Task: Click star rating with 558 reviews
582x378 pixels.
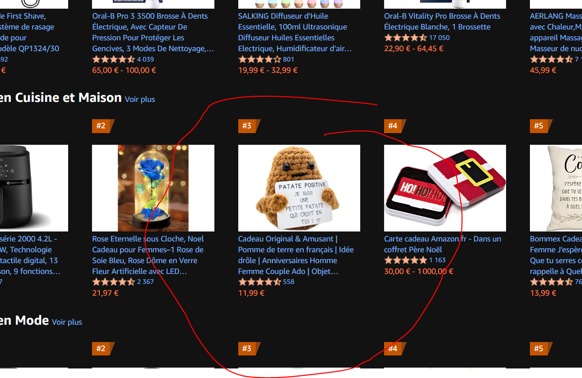Action: pos(260,282)
